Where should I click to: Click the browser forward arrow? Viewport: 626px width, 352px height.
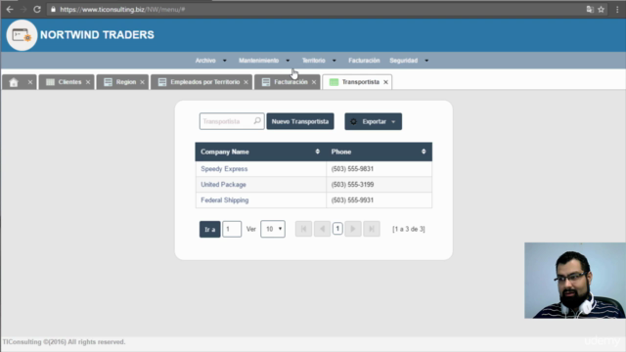tap(23, 9)
